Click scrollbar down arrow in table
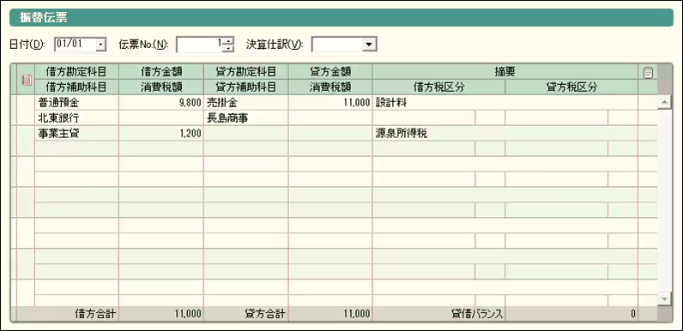Image resolution: width=683 pixels, height=331 pixels. pyautogui.click(x=664, y=298)
